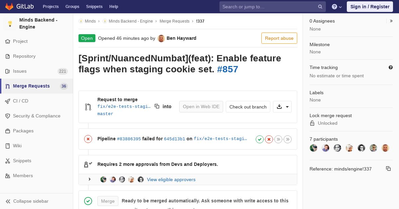
Task: Click the Issues count badge 221
Action: (x=63, y=71)
